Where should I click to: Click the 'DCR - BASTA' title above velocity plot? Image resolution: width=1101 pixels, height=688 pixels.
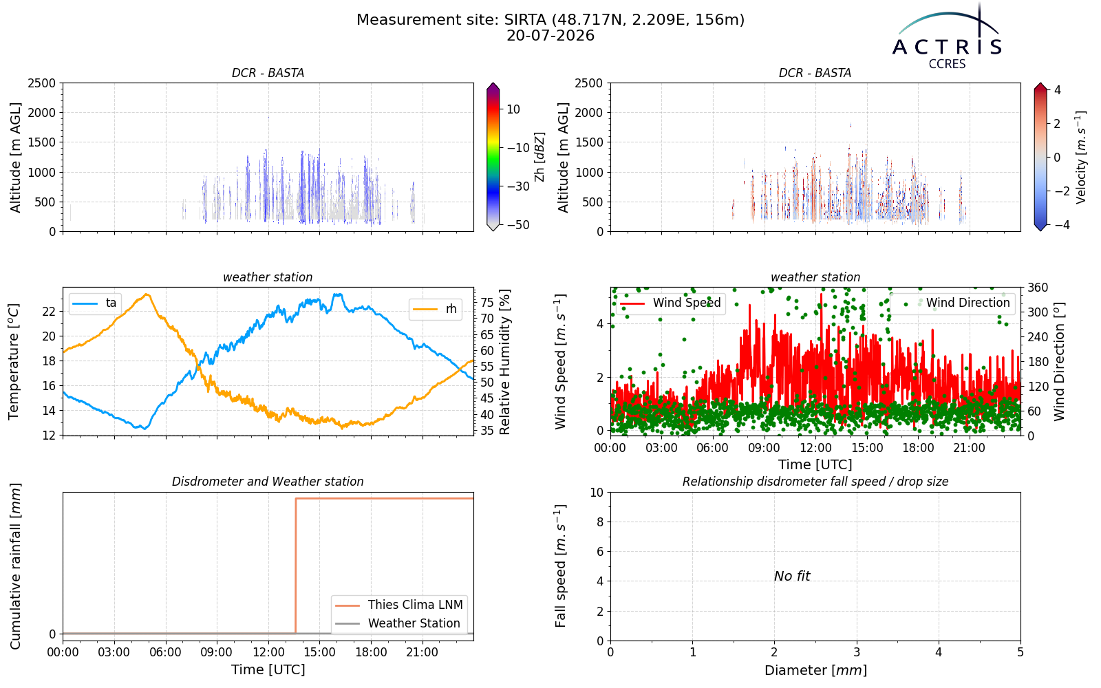(815, 73)
